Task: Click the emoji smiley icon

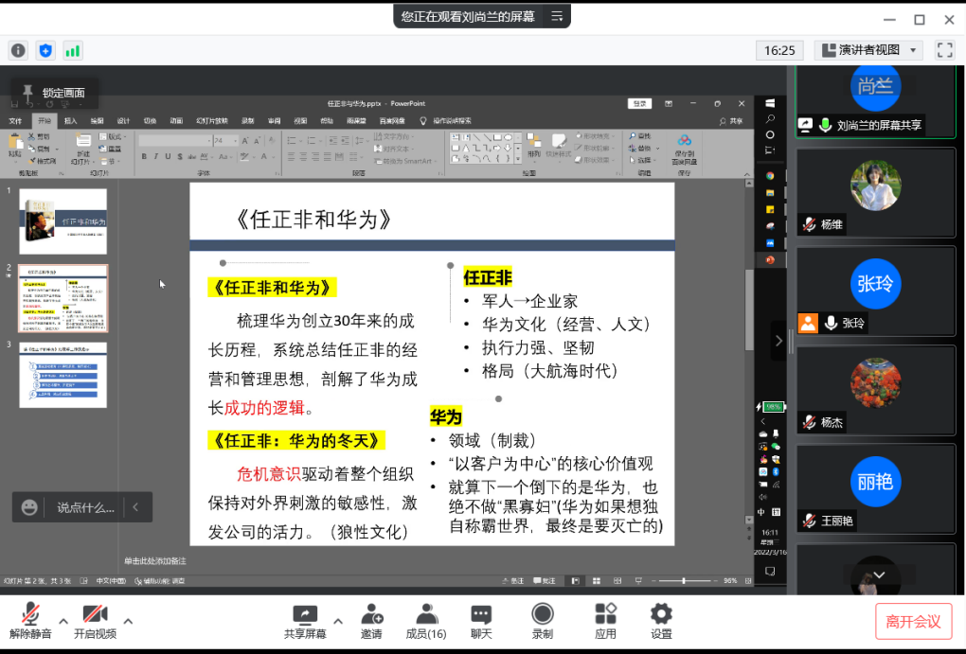Action: (x=30, y=507)
